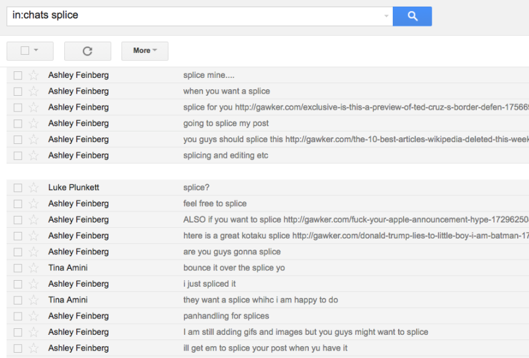The height and width of the screenshot is (358, 529).
Task: Star the 'htere is a great kotaku splice' chat
Action: [x=34, y=236]
